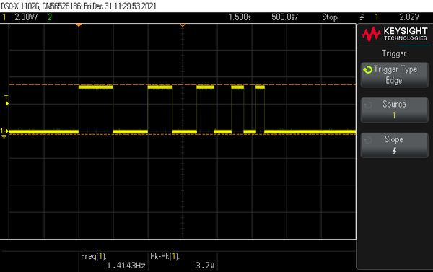Toggle channel 1 2.00V/ scale label
433x272 pixels.
coord(26,17)
